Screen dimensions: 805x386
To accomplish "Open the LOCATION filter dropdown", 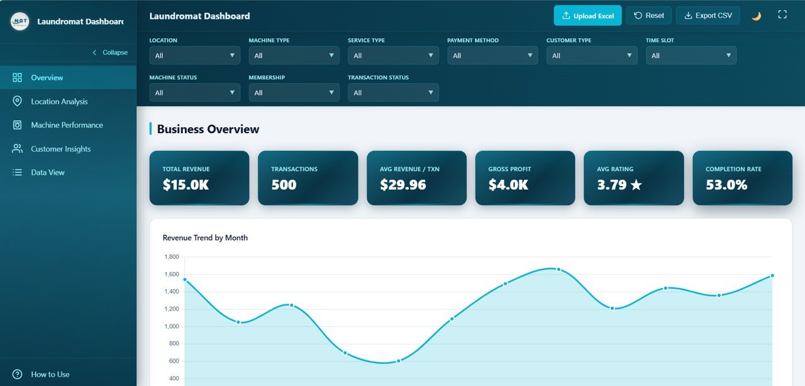I will click(194, 55).
